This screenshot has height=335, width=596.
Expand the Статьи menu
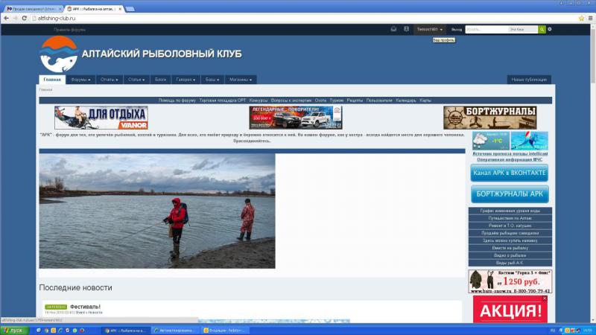coord(136,80)
